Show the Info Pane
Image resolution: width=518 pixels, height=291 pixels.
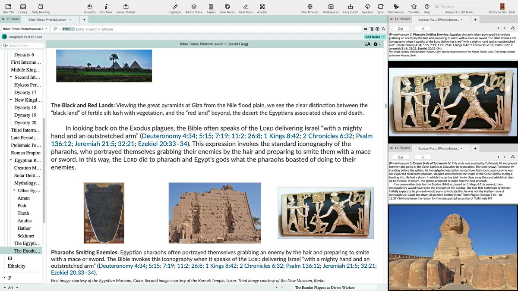tap(106, 8)
